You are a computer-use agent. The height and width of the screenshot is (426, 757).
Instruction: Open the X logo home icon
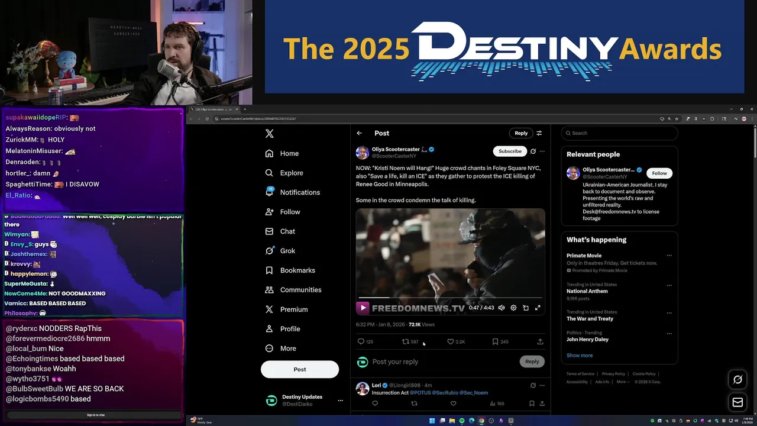click(x=269, y=134)
